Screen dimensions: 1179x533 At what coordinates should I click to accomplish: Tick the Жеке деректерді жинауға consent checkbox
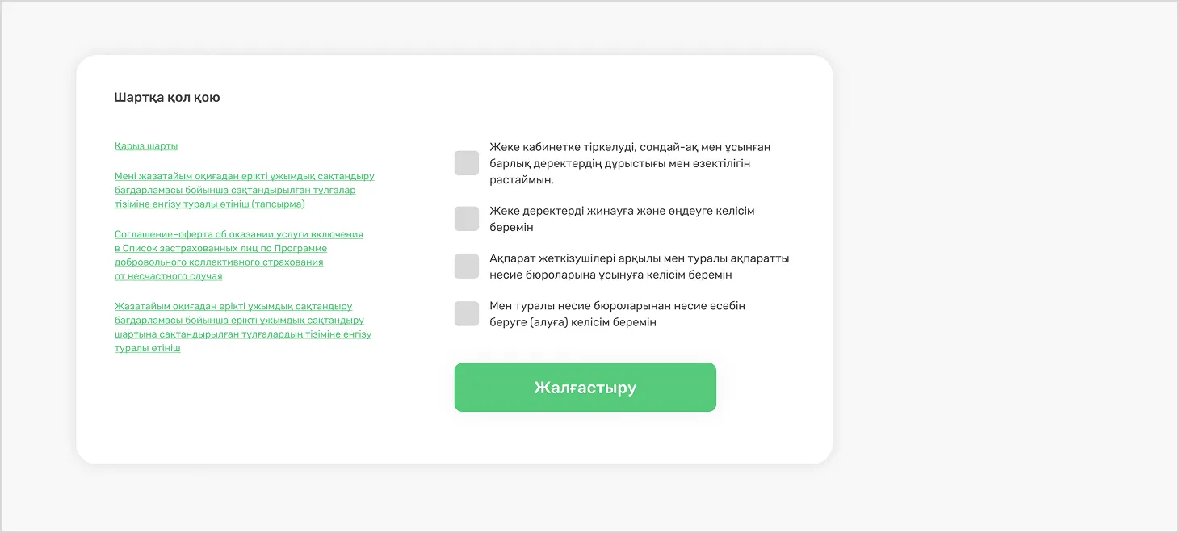467,219
